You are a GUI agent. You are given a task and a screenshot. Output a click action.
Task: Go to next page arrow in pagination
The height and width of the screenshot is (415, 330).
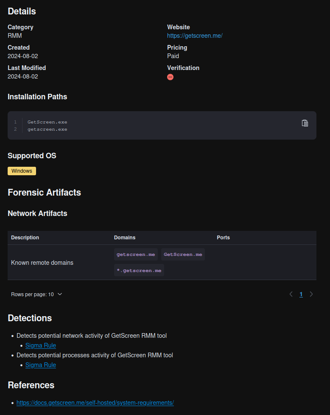311,294
